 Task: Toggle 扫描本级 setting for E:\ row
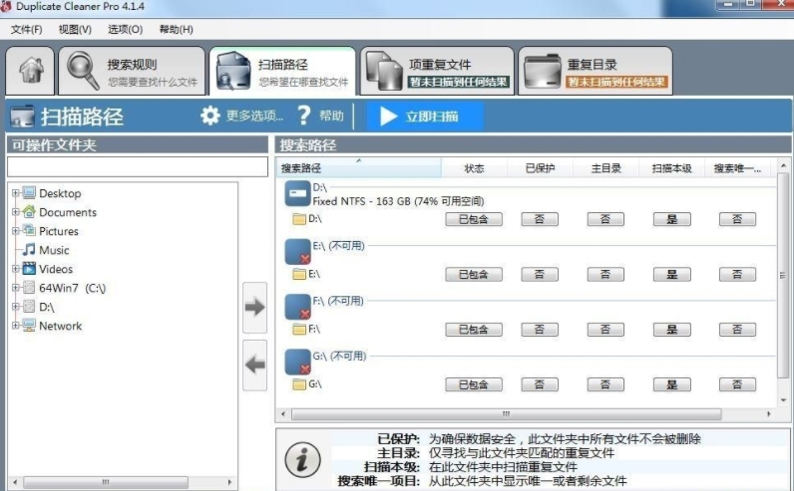tap(672, 275)
